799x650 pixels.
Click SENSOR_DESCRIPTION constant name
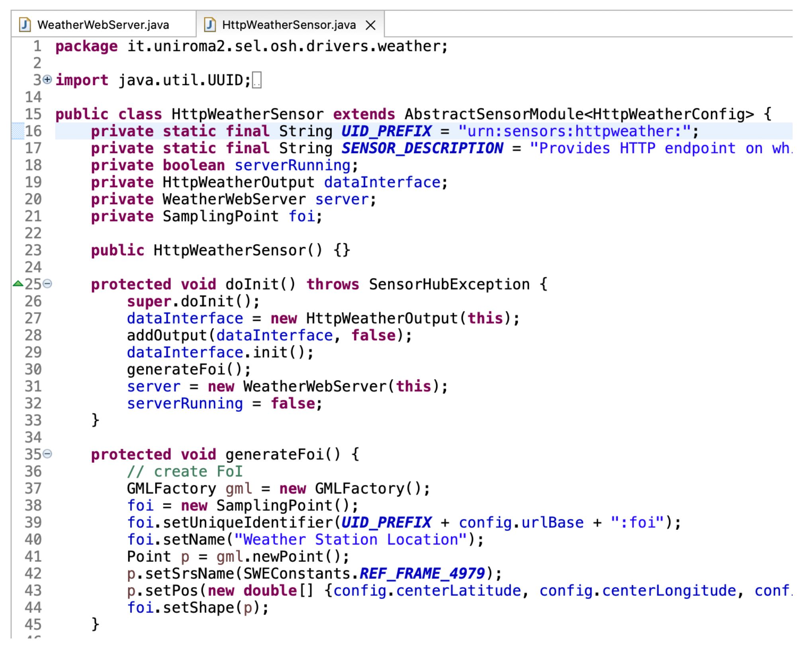(422, 148)
